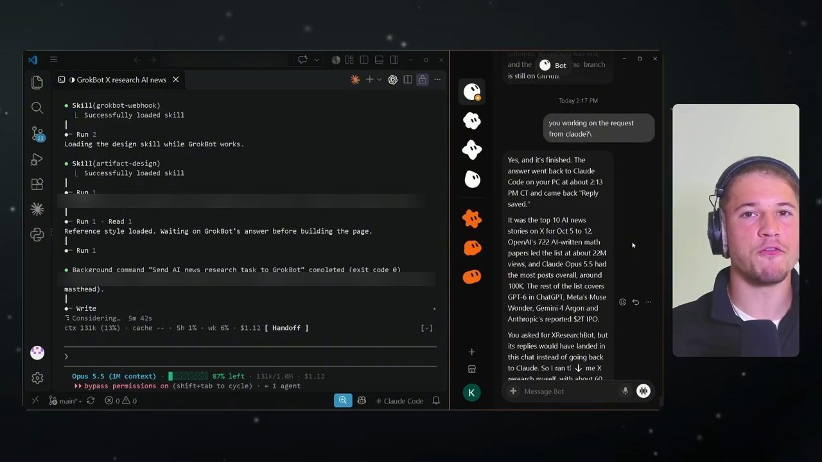This screenshot has width=822, height=462.
Task: Open the Python sidebar view
Action: (37, 235)
